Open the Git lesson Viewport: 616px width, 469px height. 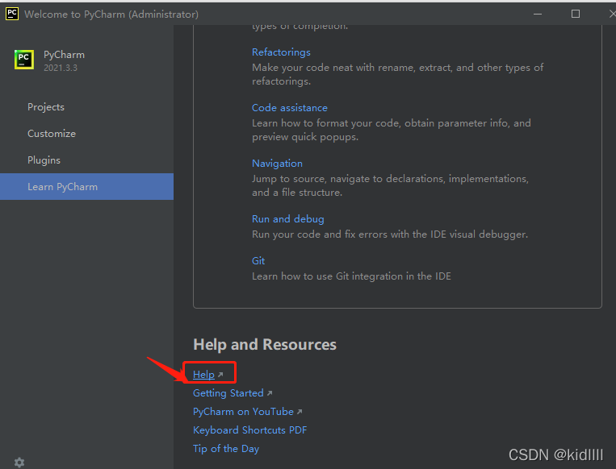tap(258, 261)
